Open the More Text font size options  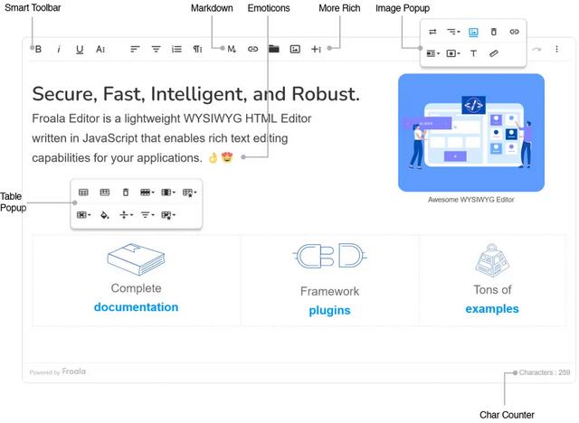100,49
